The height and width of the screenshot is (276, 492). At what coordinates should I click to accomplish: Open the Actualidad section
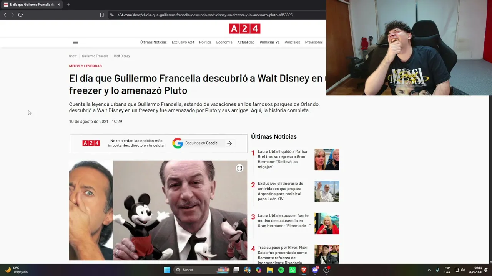tap(246, 42)
